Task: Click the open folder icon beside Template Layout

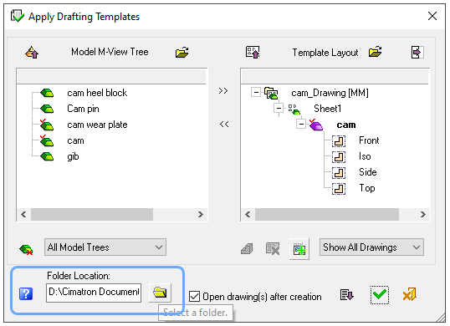Action: coord(375,52)
